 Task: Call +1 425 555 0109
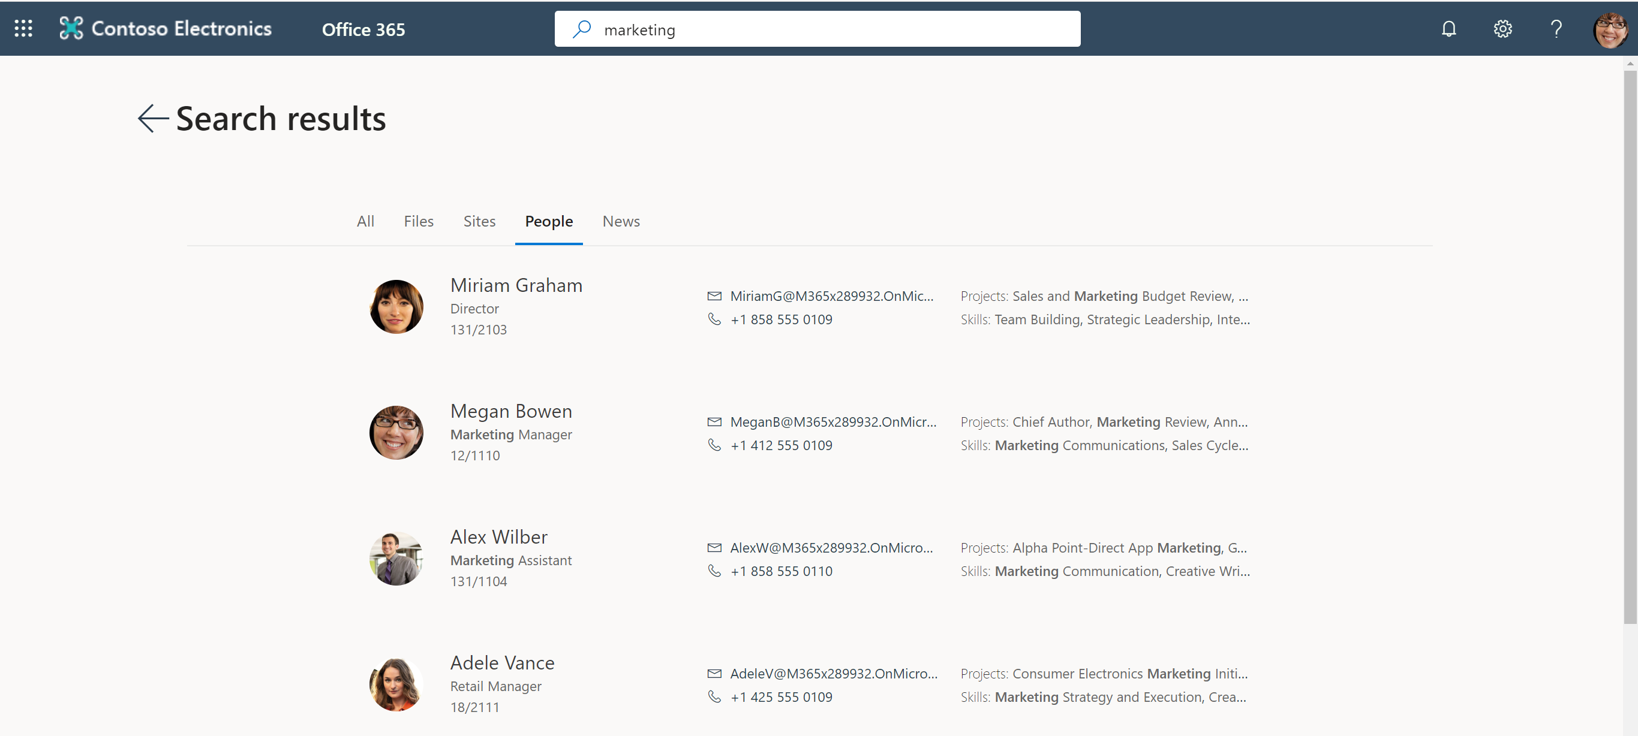point(781,697)
